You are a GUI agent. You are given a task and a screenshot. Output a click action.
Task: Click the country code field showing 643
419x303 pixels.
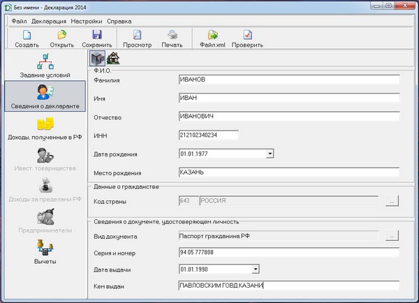(189, 200)
